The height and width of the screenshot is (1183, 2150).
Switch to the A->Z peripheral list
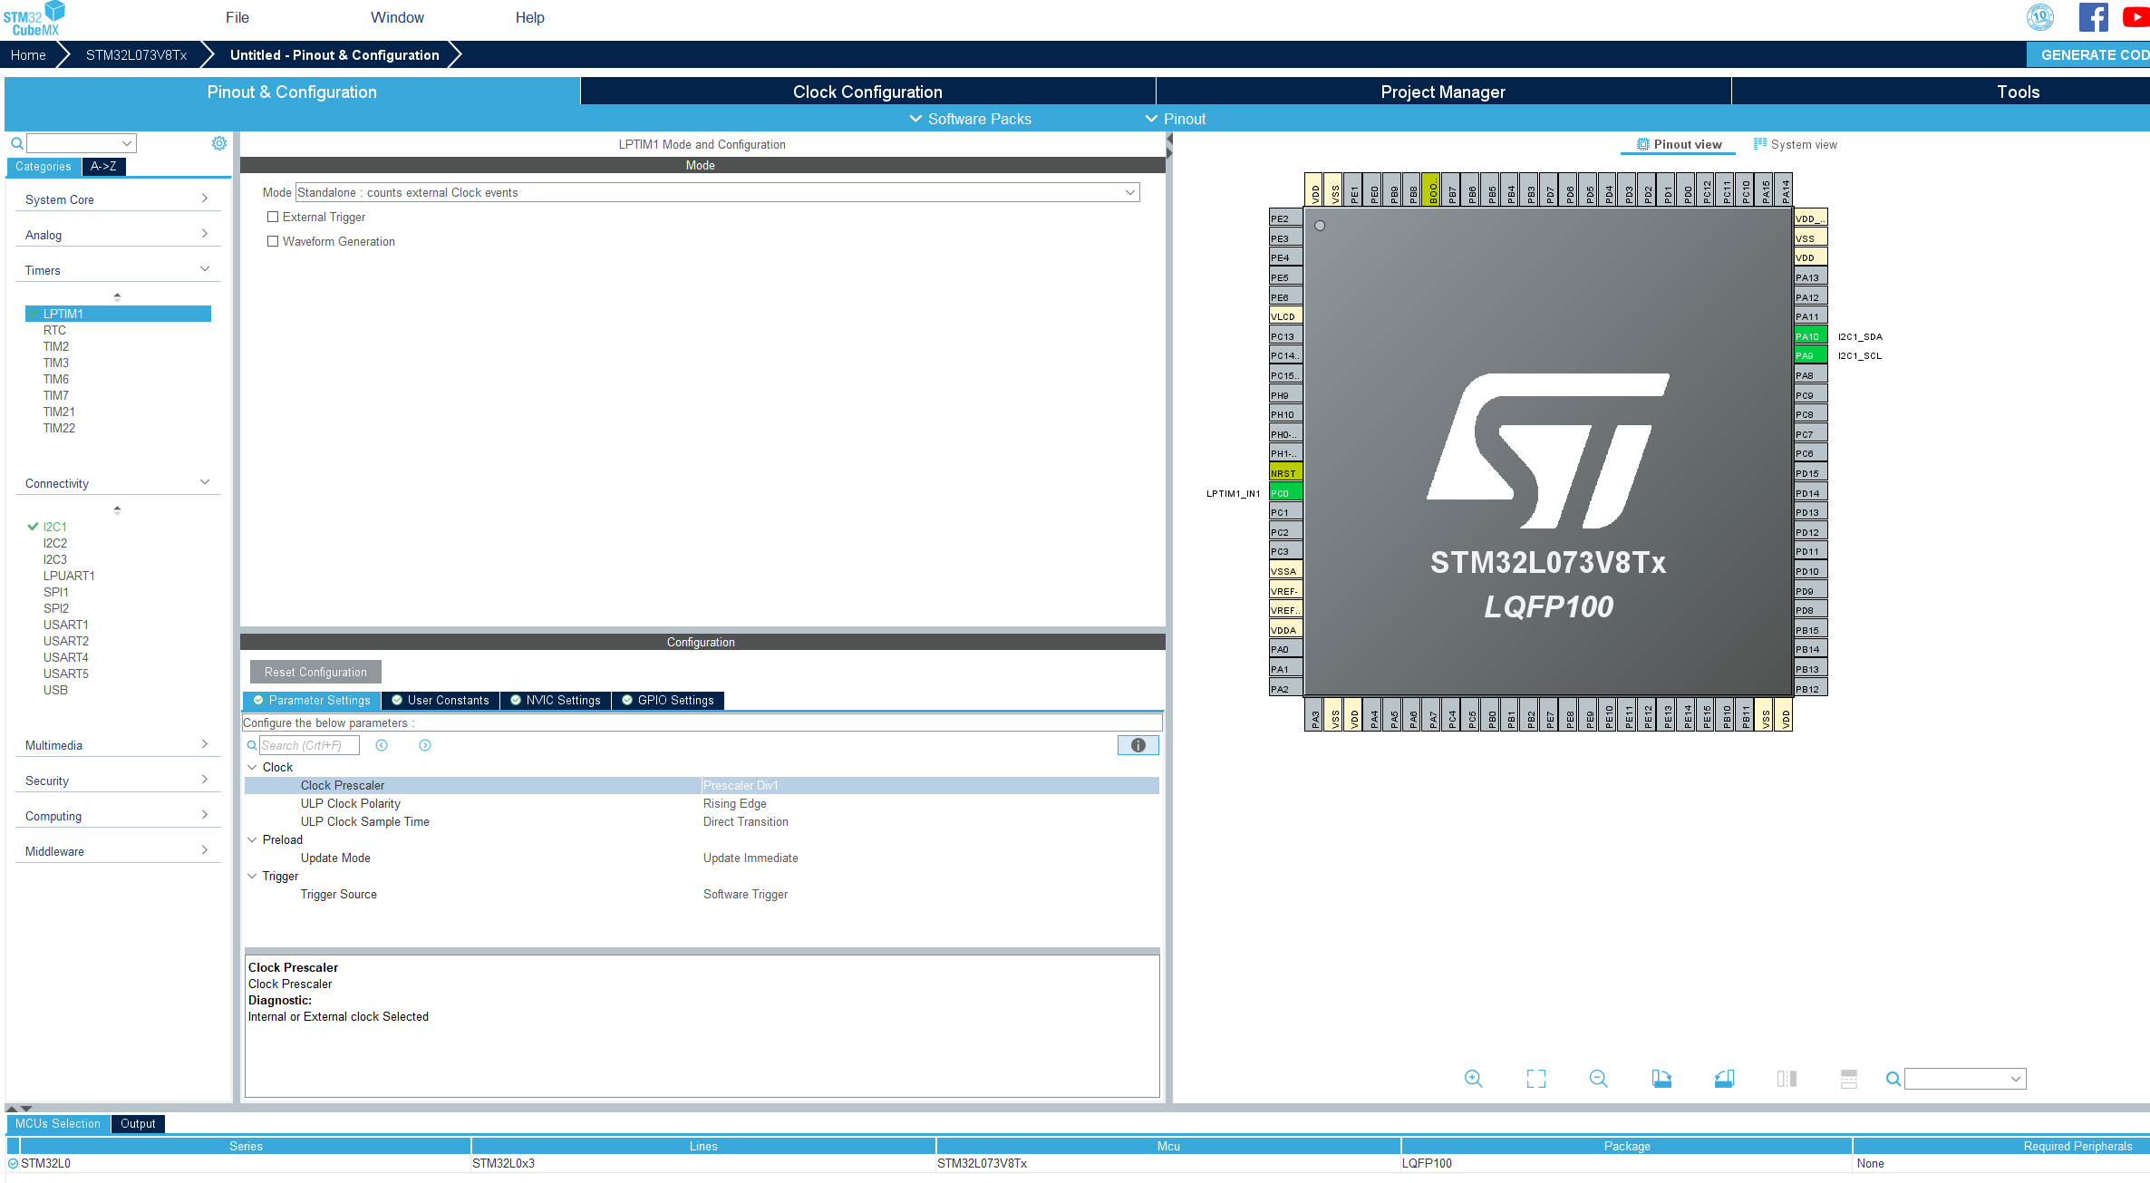tap(103, 166)
